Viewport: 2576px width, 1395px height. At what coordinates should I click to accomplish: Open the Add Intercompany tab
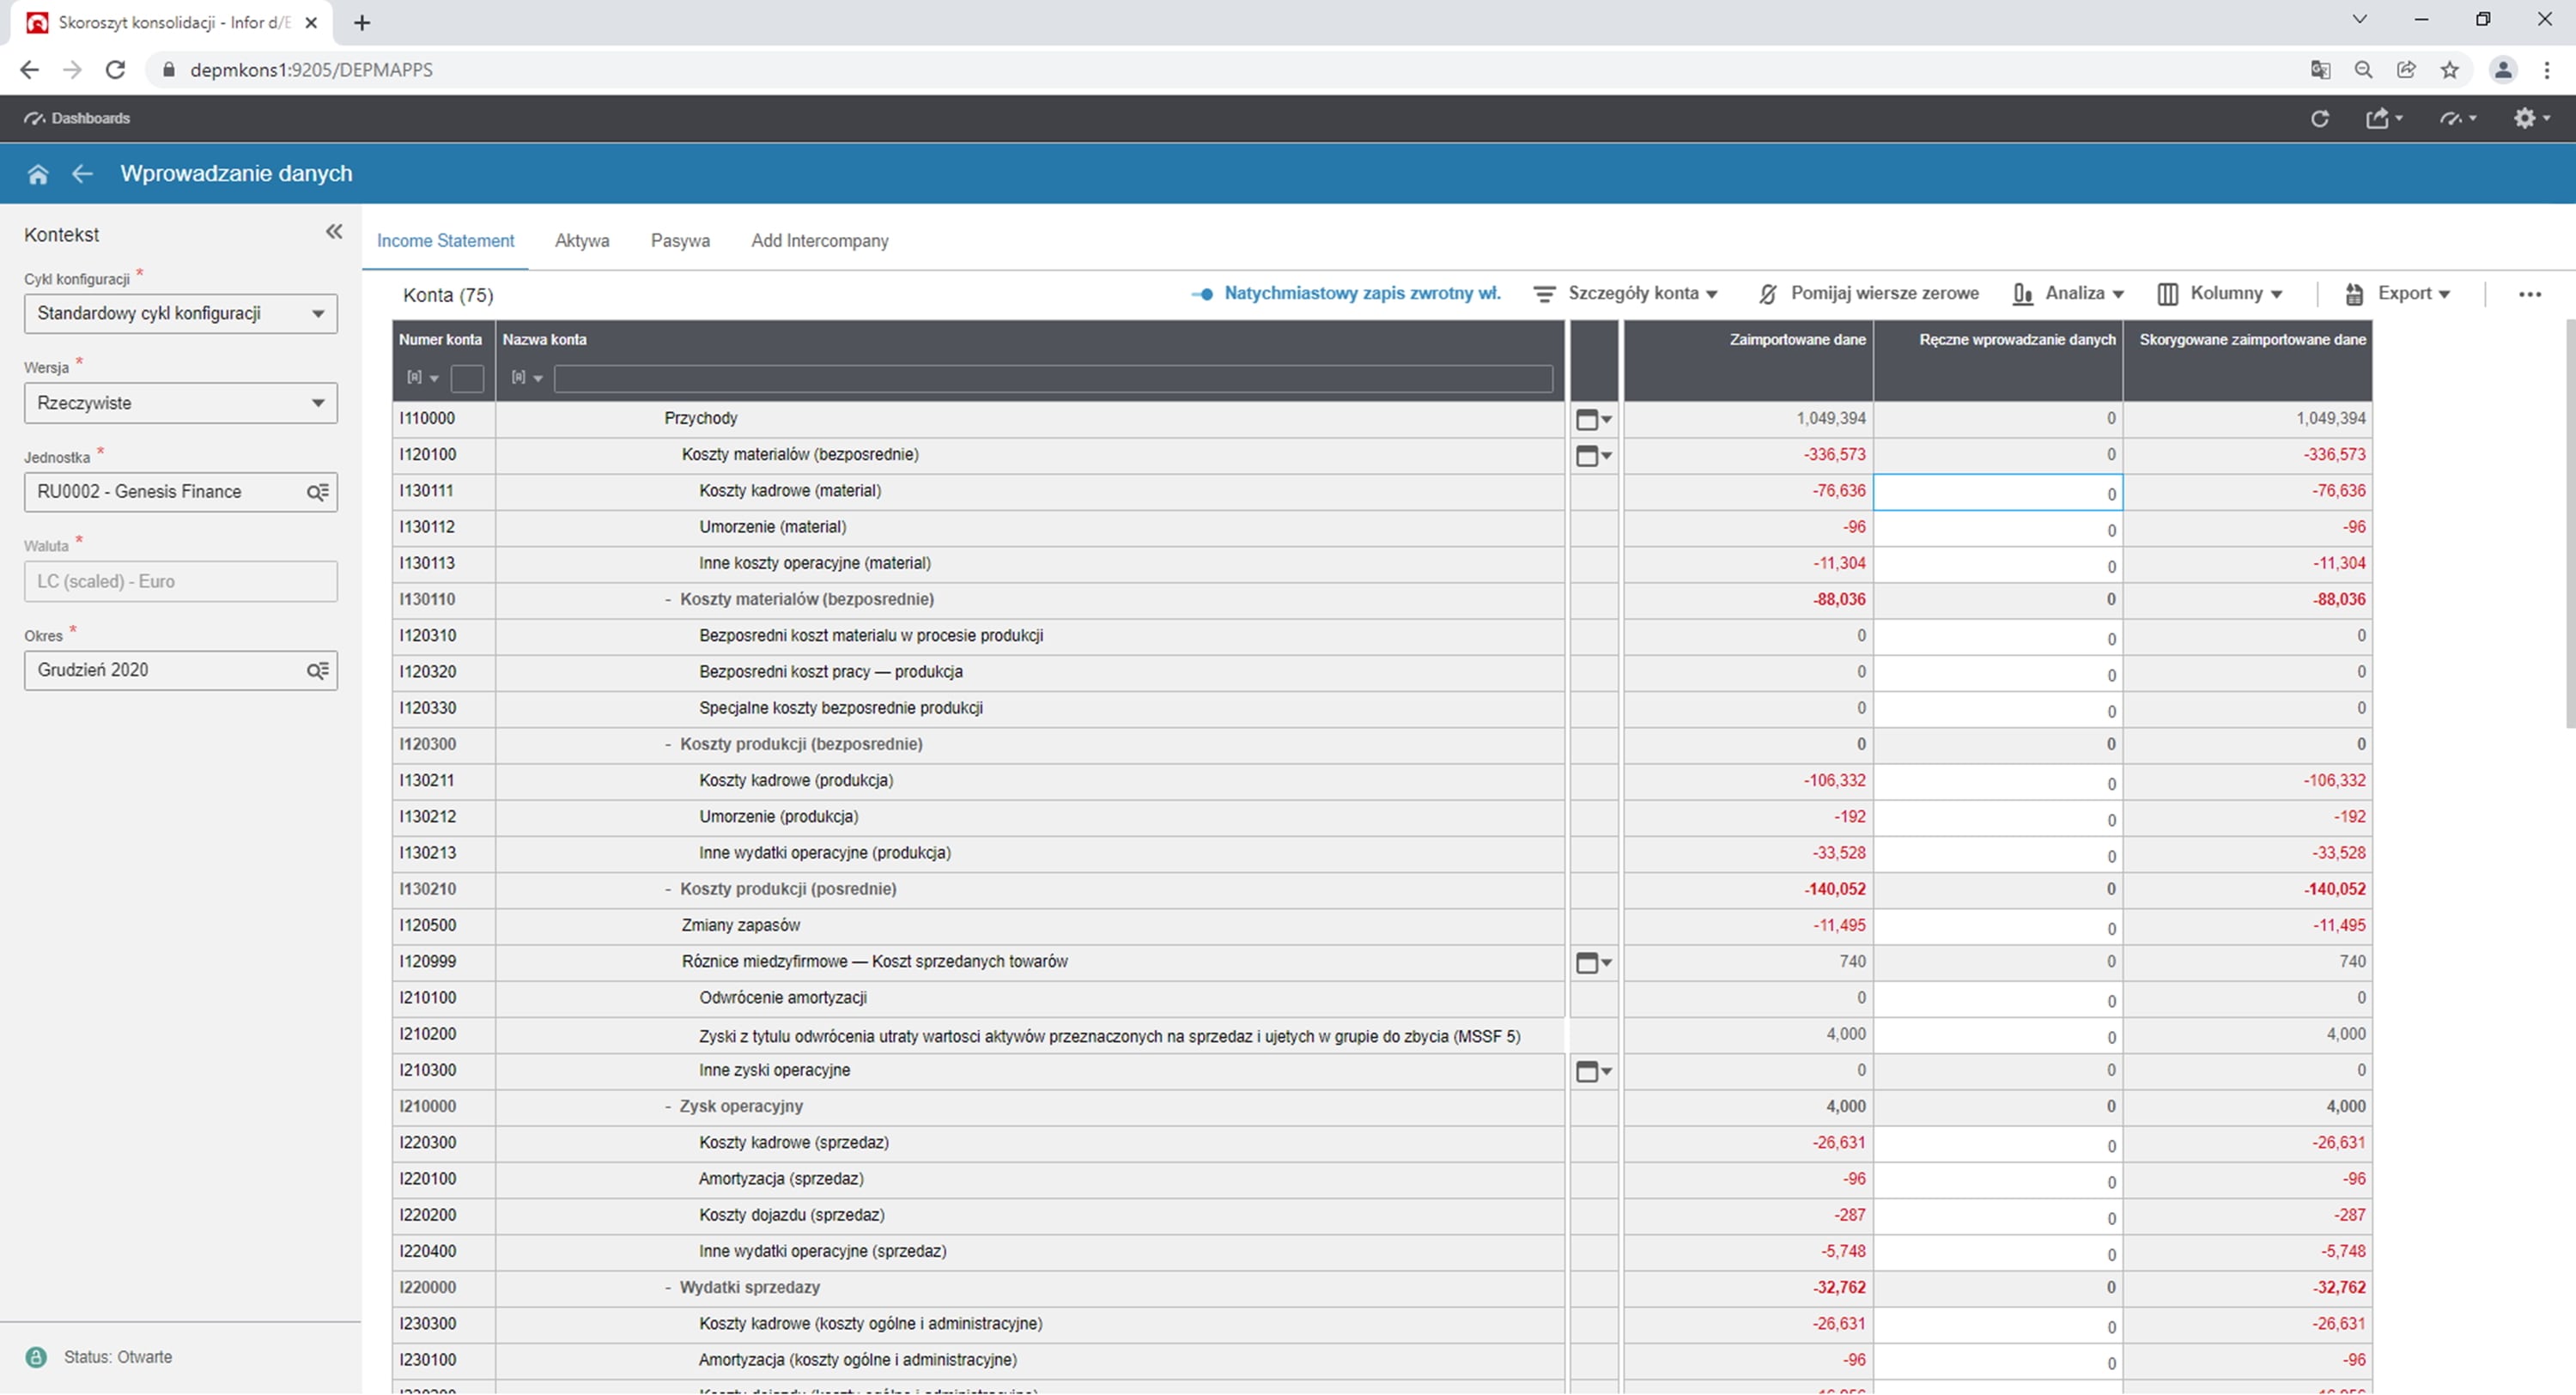pyautogui.click(x=819, y=241)
